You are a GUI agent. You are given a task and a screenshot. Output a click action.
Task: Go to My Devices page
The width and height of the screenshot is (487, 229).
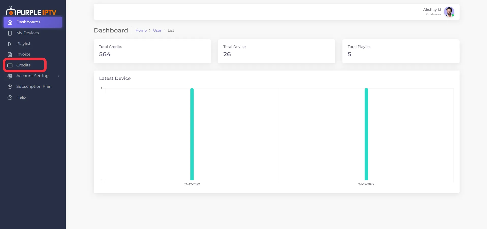33,33
